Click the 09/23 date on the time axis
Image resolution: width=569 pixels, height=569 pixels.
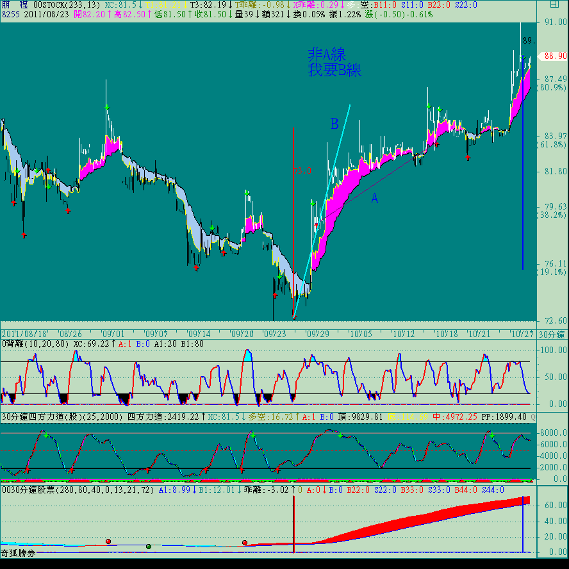pos(275,334)
